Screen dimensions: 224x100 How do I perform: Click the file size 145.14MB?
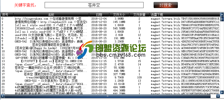pyautogui.click(x=119, y=22)
